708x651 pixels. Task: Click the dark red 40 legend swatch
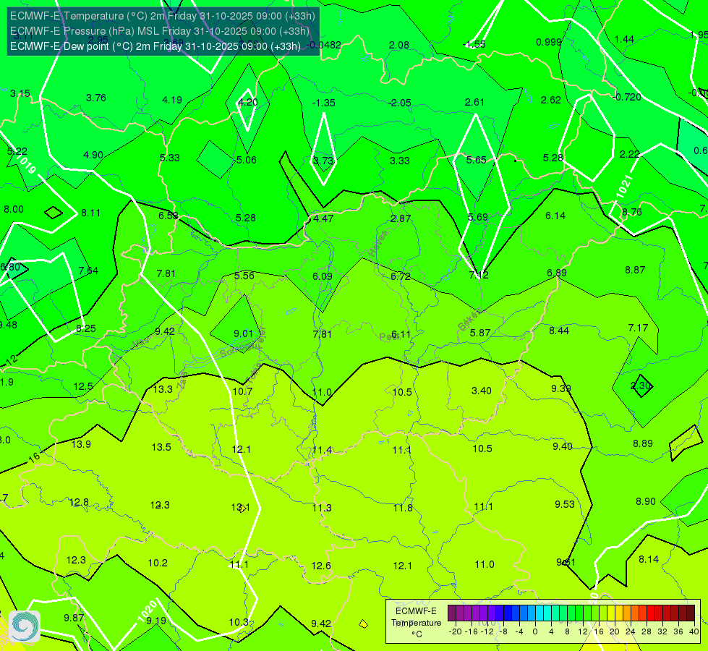point(691,613)
